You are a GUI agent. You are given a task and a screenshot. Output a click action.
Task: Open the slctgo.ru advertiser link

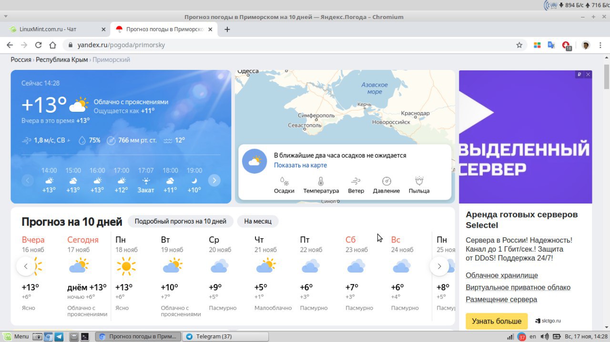pyautogui.click(x=548, y=321)
